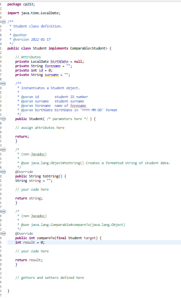The height and width of the screenshot is (298, 181).
Task: Collapse the non-Javadoc comment above toString
Action: tap(3, 150)
